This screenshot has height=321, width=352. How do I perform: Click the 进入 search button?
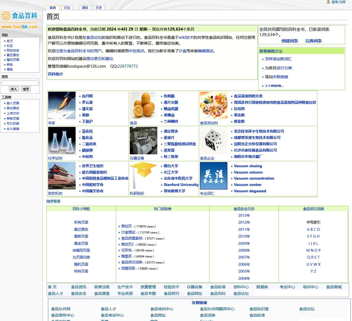(14, 89)
